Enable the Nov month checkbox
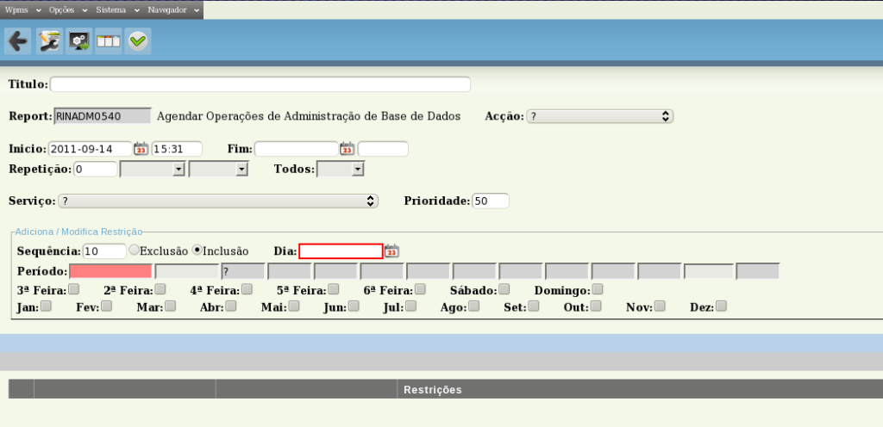 [660, 306]
